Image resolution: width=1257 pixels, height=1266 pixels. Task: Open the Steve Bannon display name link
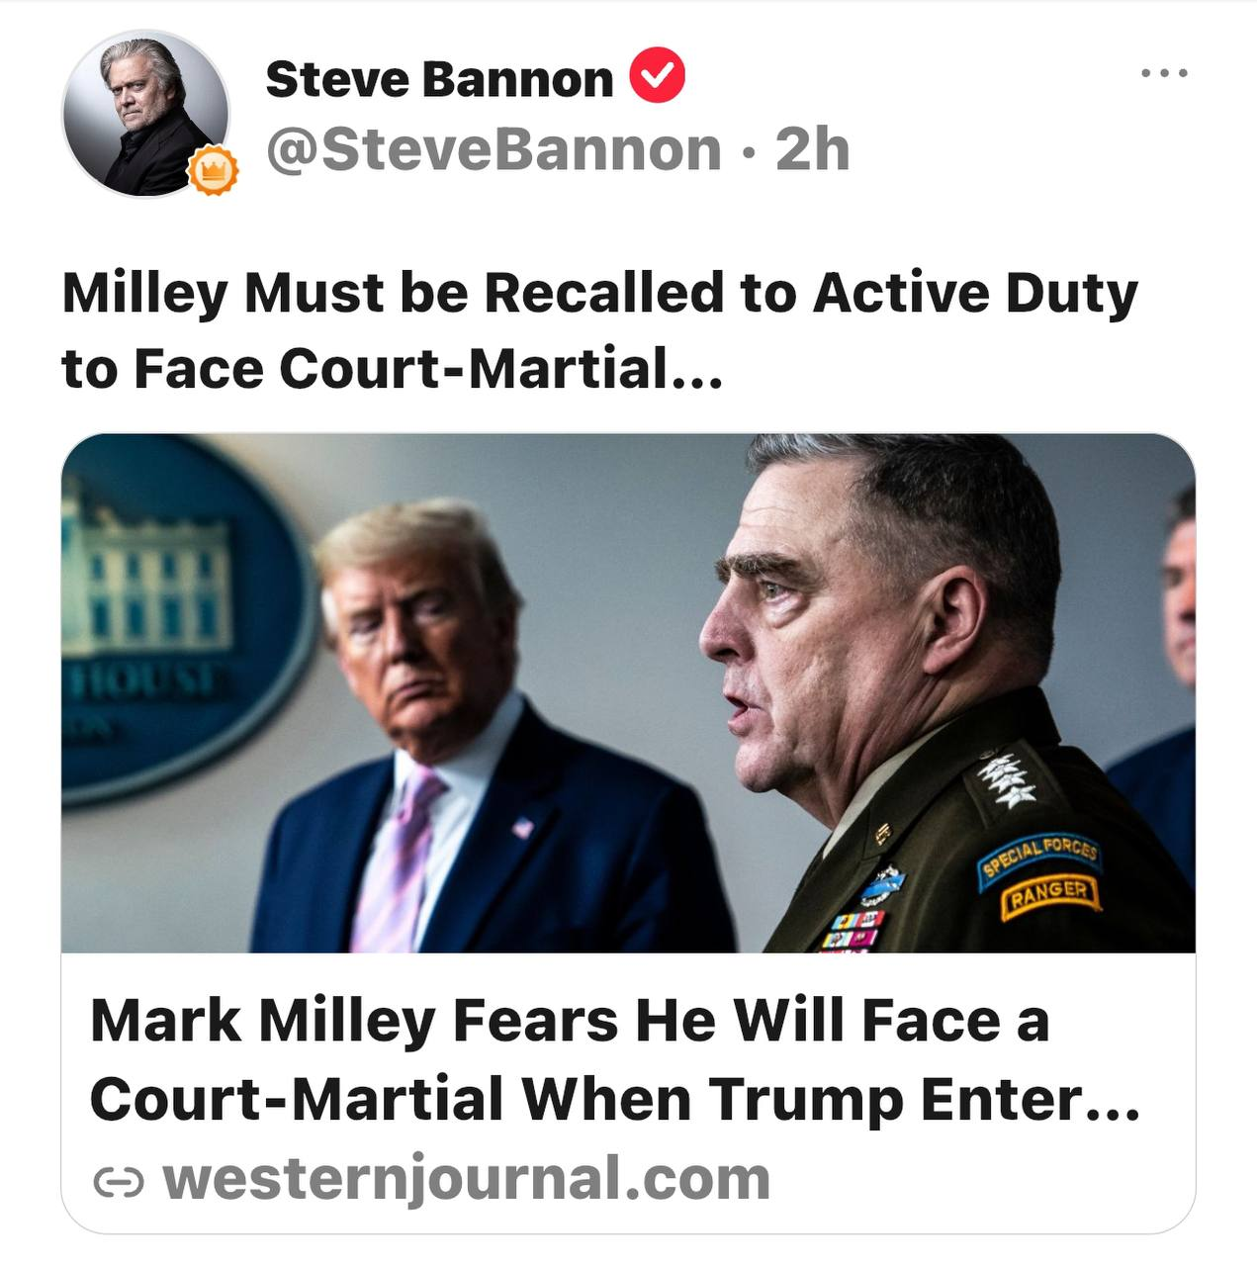(x=439, y=79)
